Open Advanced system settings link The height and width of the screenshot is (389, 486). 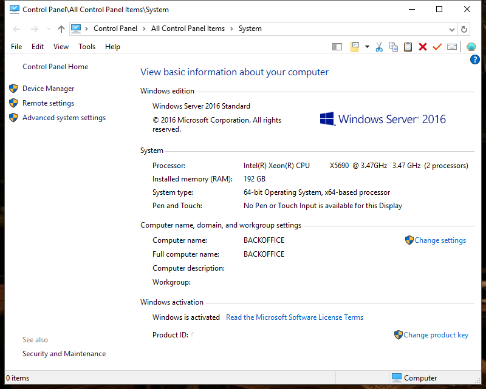[64, 118]
